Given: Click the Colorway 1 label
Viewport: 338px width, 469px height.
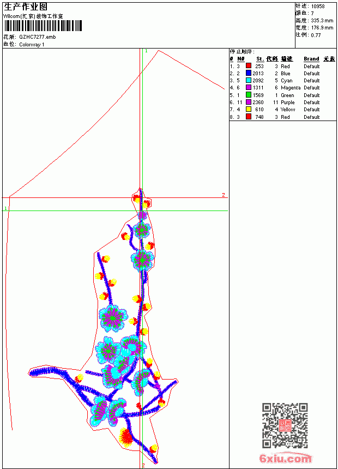Looking at the screenshot, I should pos(32,45).
